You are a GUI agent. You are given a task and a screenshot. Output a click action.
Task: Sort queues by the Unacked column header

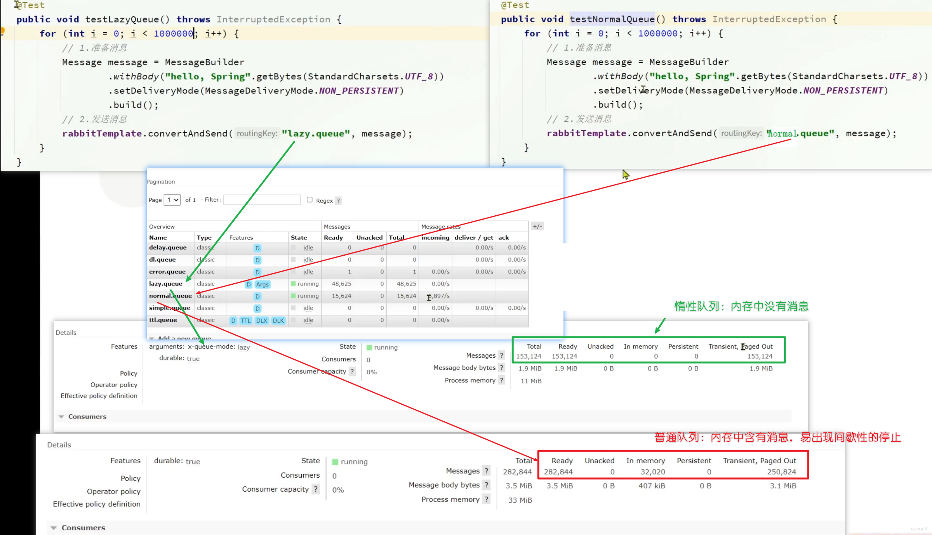pos(370,237)
